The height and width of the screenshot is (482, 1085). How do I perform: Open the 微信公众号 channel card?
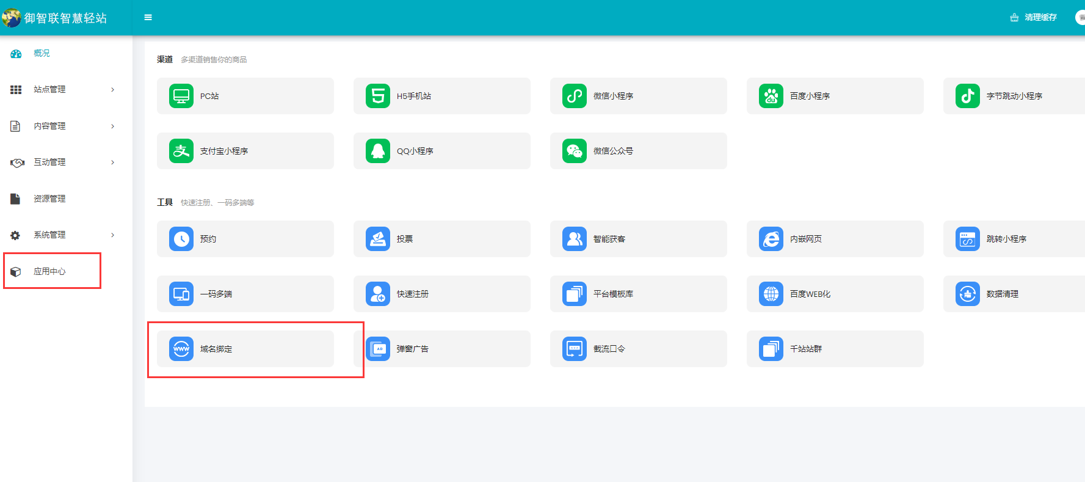tap(638, 151)
